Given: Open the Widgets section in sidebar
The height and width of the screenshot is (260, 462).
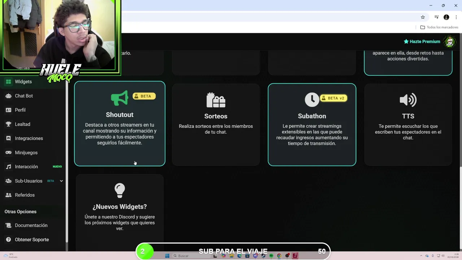Looking at the screenshot, I should (32, 82).
